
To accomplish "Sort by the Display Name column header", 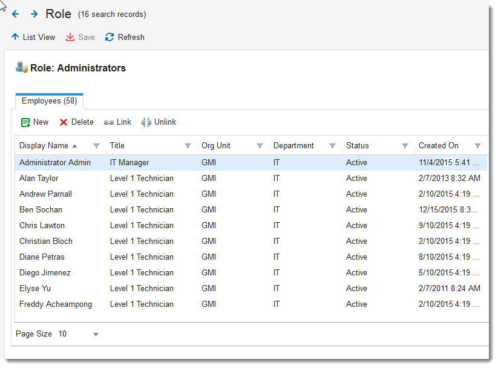I will point(44,146).
